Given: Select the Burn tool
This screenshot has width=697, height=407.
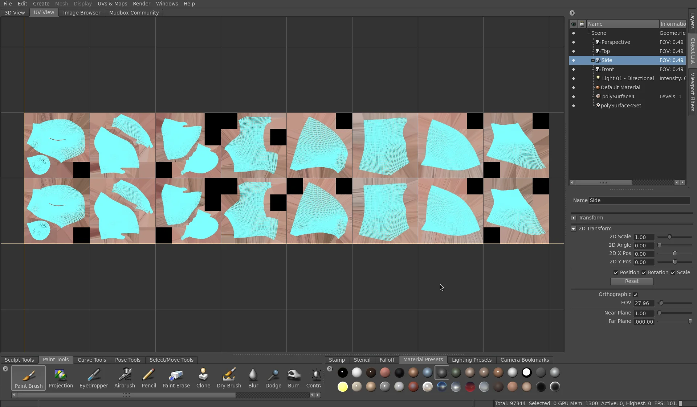Looking at the screenshot, I should pyautogui.click(x=294, y=378).
